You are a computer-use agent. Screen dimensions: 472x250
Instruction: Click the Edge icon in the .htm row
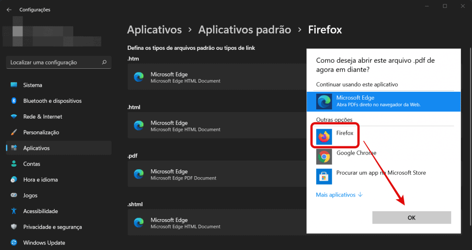point(139,77)
